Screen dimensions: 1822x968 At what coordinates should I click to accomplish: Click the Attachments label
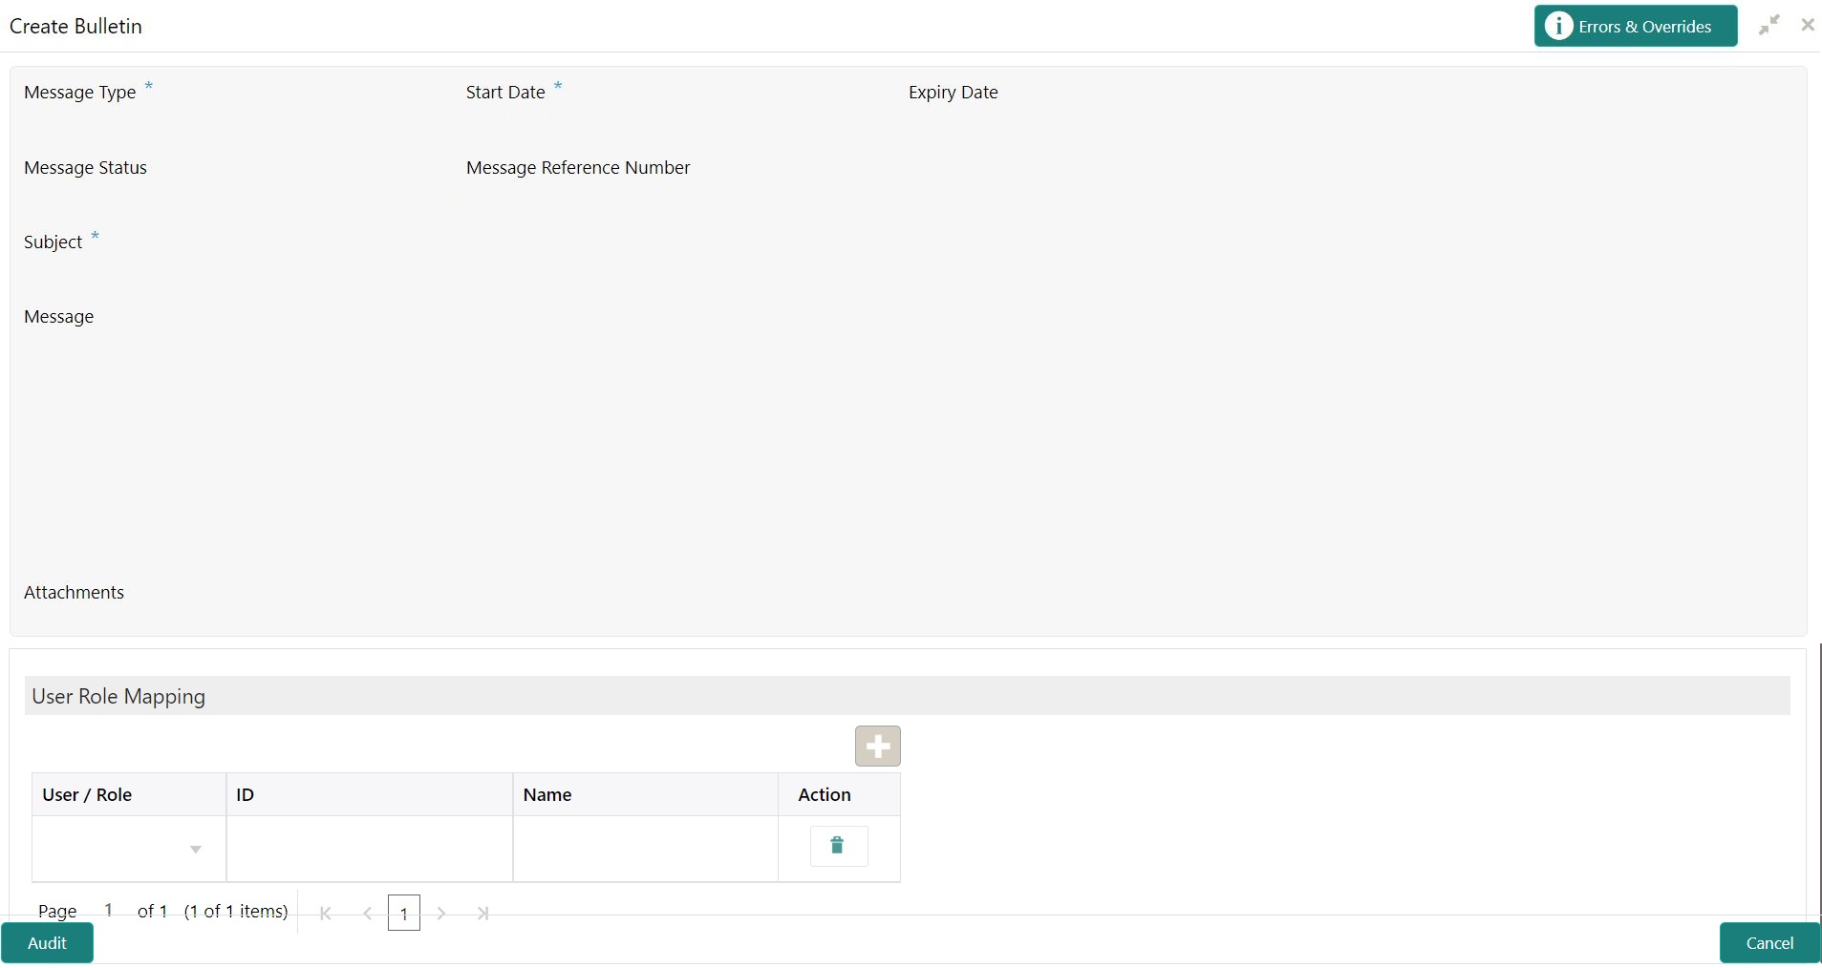pos(74,593)
